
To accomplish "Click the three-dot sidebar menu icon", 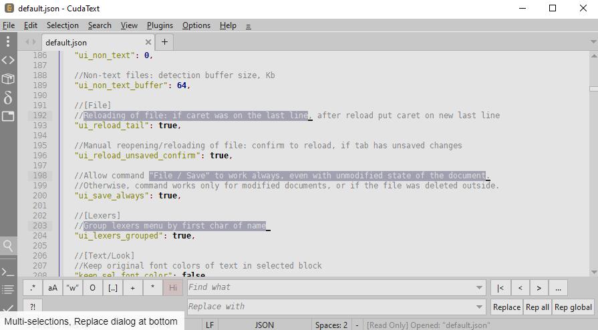I will (x=8, y=41).
